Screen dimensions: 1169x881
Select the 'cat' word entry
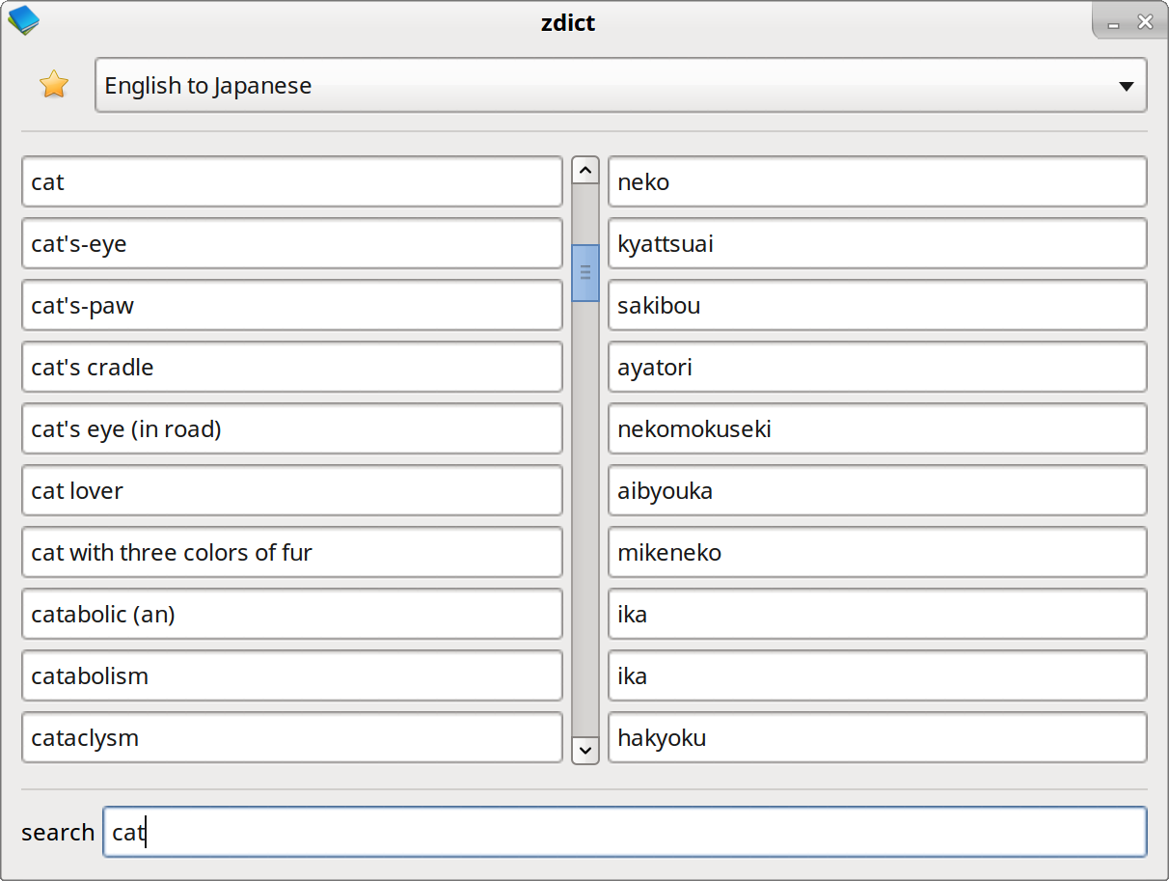(291, 182)
